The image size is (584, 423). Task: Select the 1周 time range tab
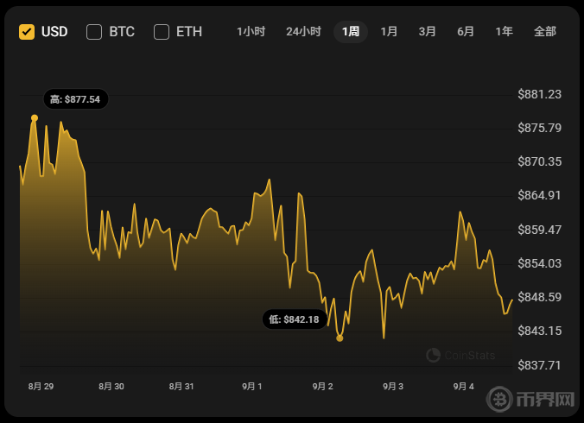[x=351, y=32]
